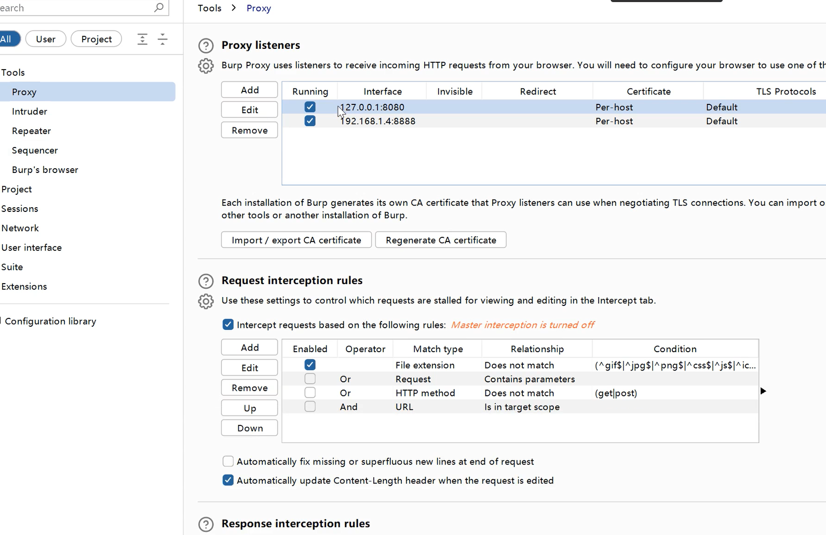Click Regenerate CA certificate button

[x=441, y=240]
